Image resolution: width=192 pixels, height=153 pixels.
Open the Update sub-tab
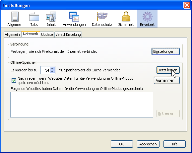coord(47,35)
